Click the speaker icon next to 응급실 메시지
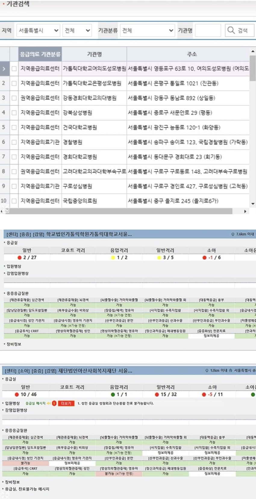256x499 pixels. 48,403
